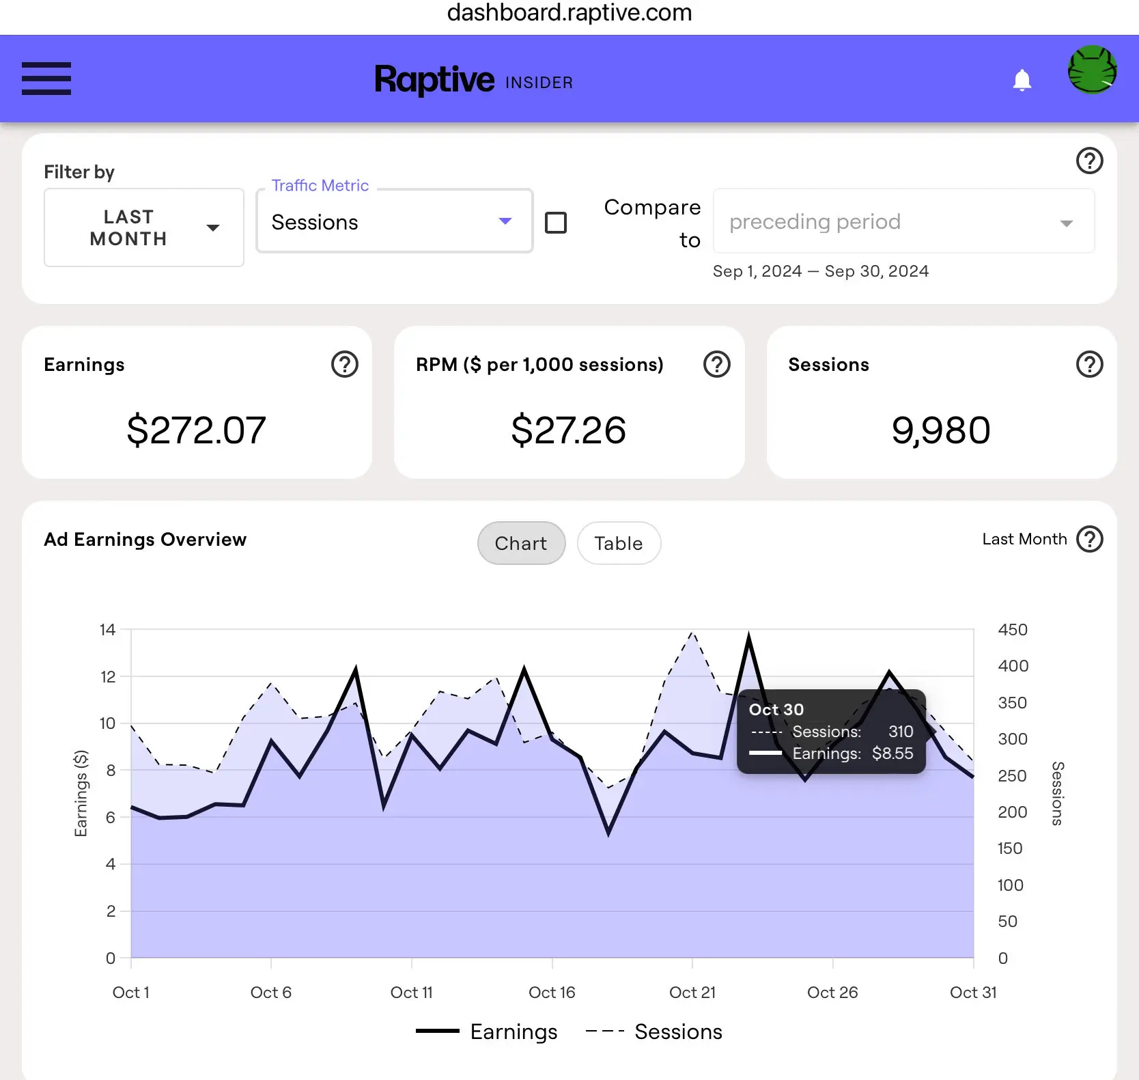
Task: Click the 9,980 sessions value
Action: [x=941, y=430]
